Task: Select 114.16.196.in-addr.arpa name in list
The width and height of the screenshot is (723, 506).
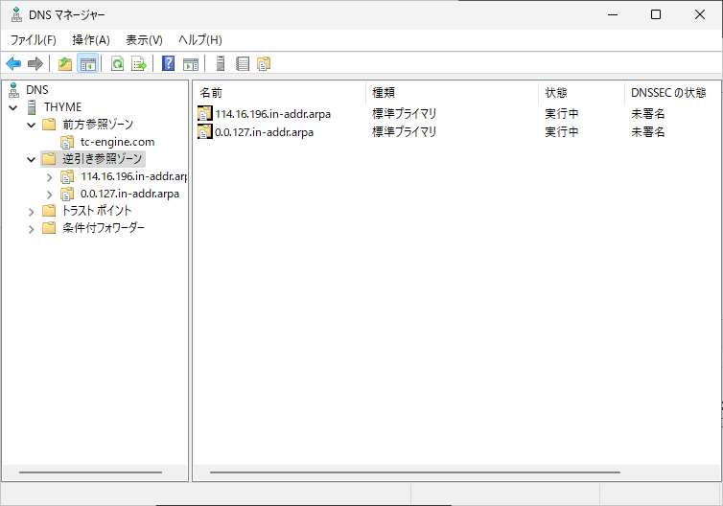Action: coord(272,114)
